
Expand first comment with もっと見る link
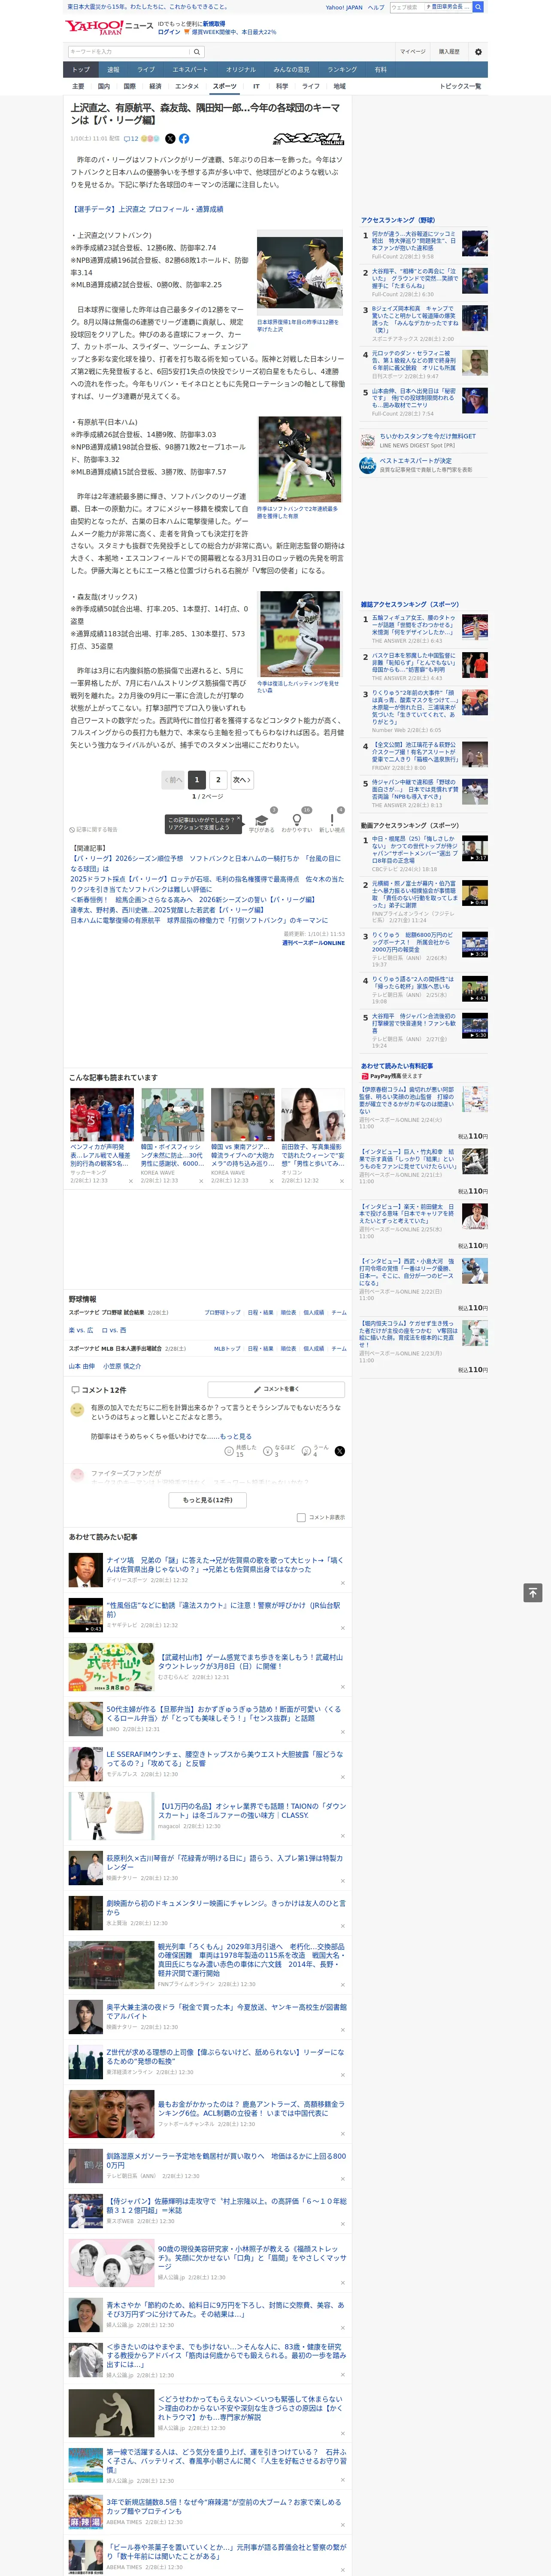tap(235, 1436)
